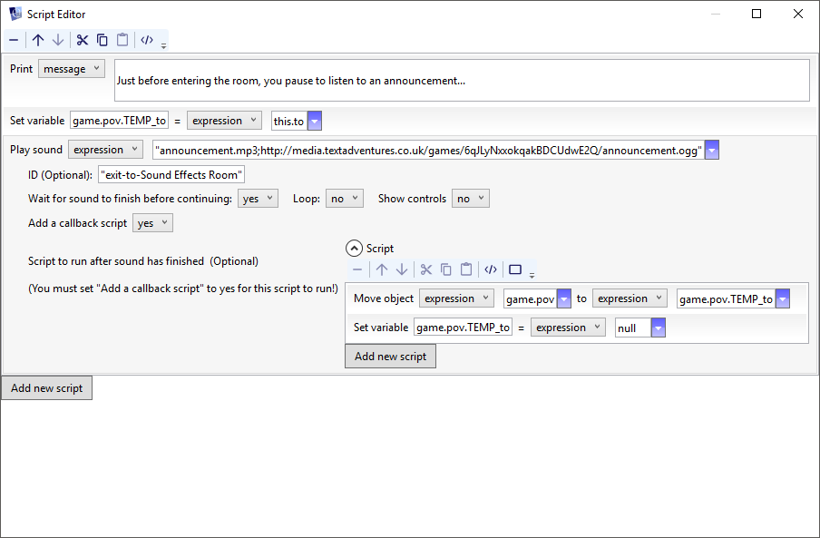This screenshot has width=820, height=538.
Task: Change Wait for sound to finish dropdown
Action: pyautogui.click(x=258, y=199)
